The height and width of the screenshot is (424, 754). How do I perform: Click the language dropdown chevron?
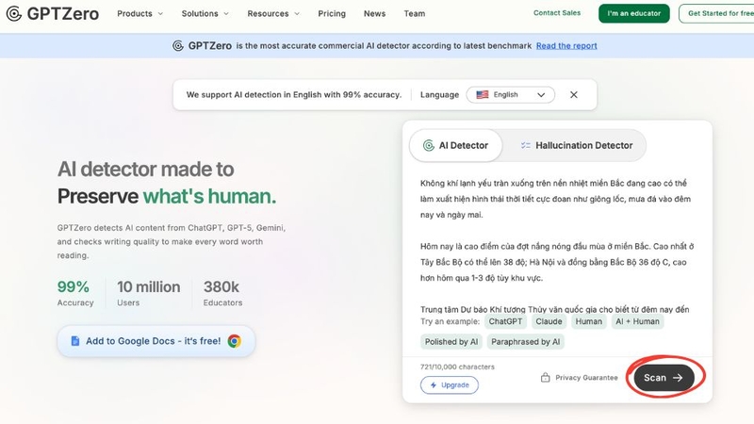coord(541,95)
